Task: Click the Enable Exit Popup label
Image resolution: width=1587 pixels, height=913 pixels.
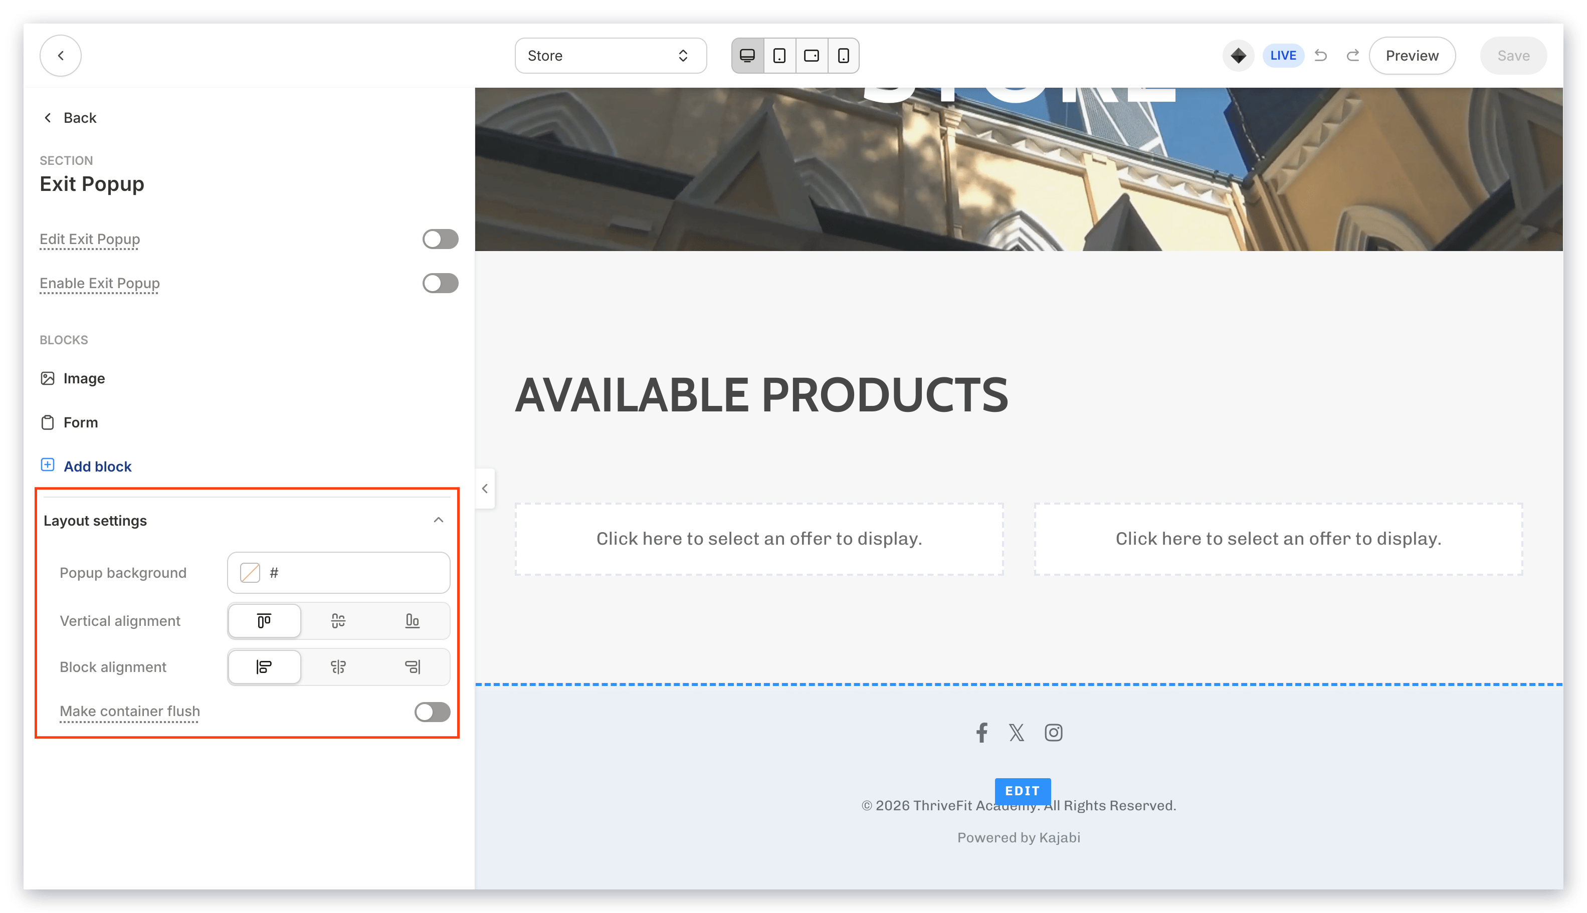Action: [x=100, y=283]
